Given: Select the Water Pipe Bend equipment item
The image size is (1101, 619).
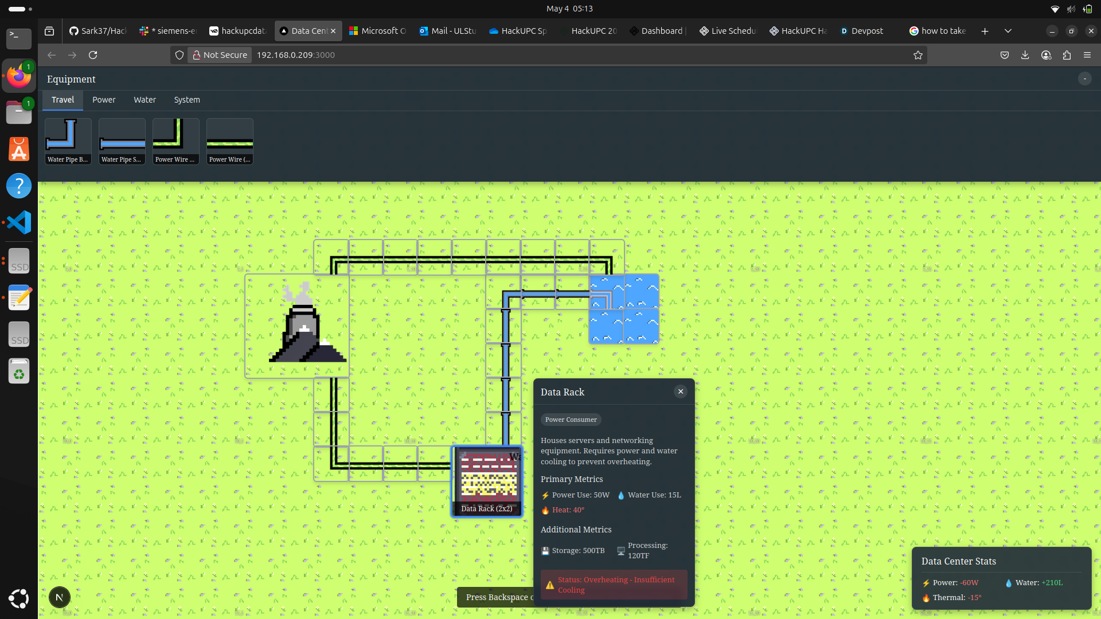Looking at the screenshot, I should [x=68, y=141].
